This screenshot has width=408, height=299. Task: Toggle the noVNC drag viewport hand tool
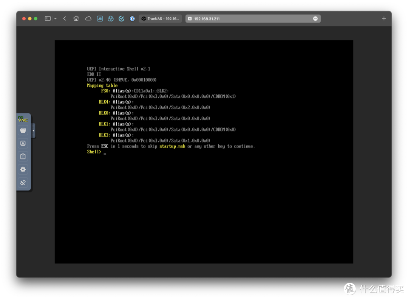click(x=23, y=130)
